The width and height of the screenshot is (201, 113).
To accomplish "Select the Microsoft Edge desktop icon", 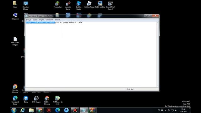I will coord(15,100).
